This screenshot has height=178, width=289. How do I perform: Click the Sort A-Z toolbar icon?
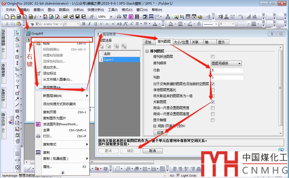[x=233, y=17]
